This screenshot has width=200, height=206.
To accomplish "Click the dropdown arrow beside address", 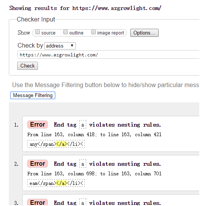I will (x=72, y=46).
